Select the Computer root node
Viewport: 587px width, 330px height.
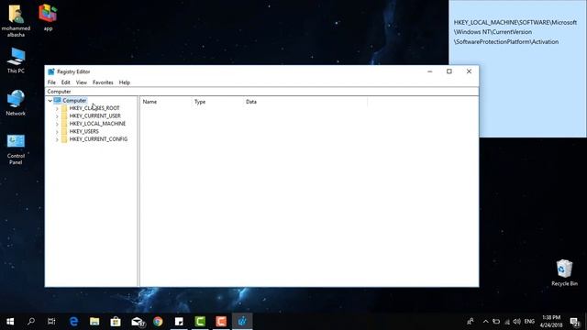74,100
